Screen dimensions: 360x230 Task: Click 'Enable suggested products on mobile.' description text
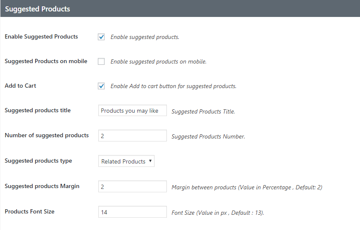click(x=158, y=61)
